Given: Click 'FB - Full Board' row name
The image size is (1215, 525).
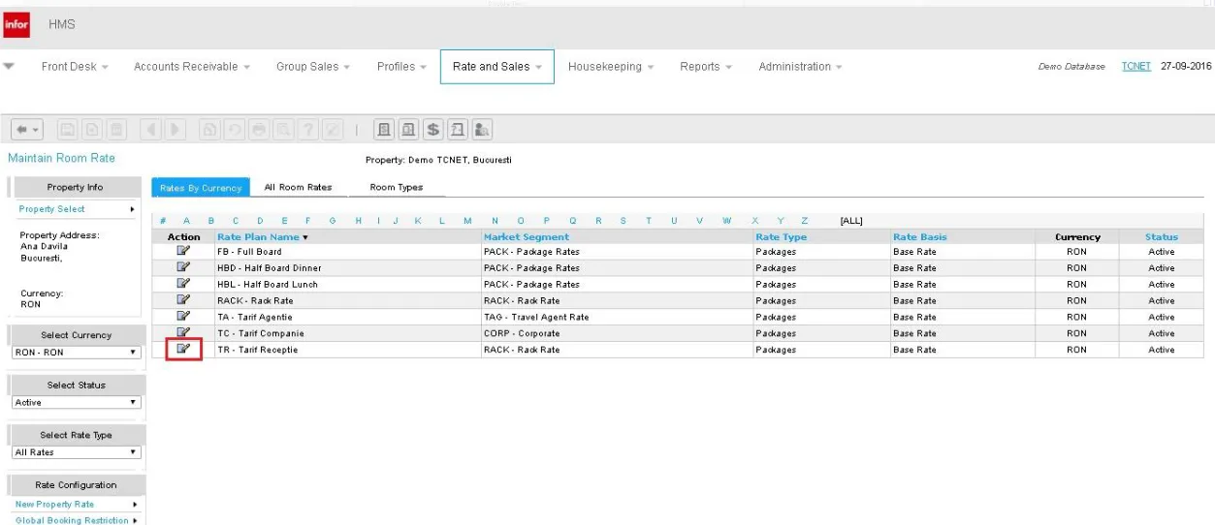Looking at the screenshot, I should pos(249,252).
